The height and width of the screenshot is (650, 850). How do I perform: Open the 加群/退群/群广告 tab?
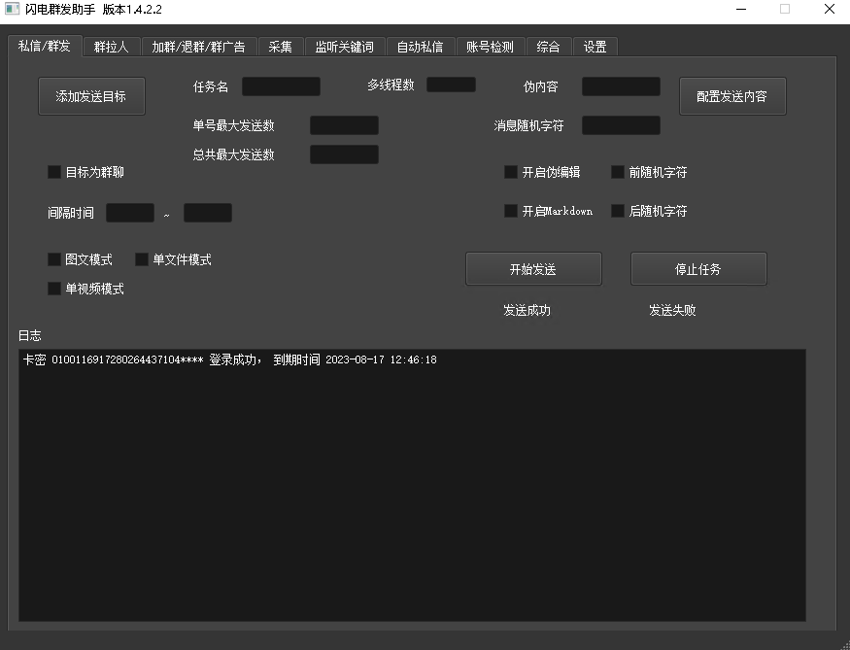point(199,47)
